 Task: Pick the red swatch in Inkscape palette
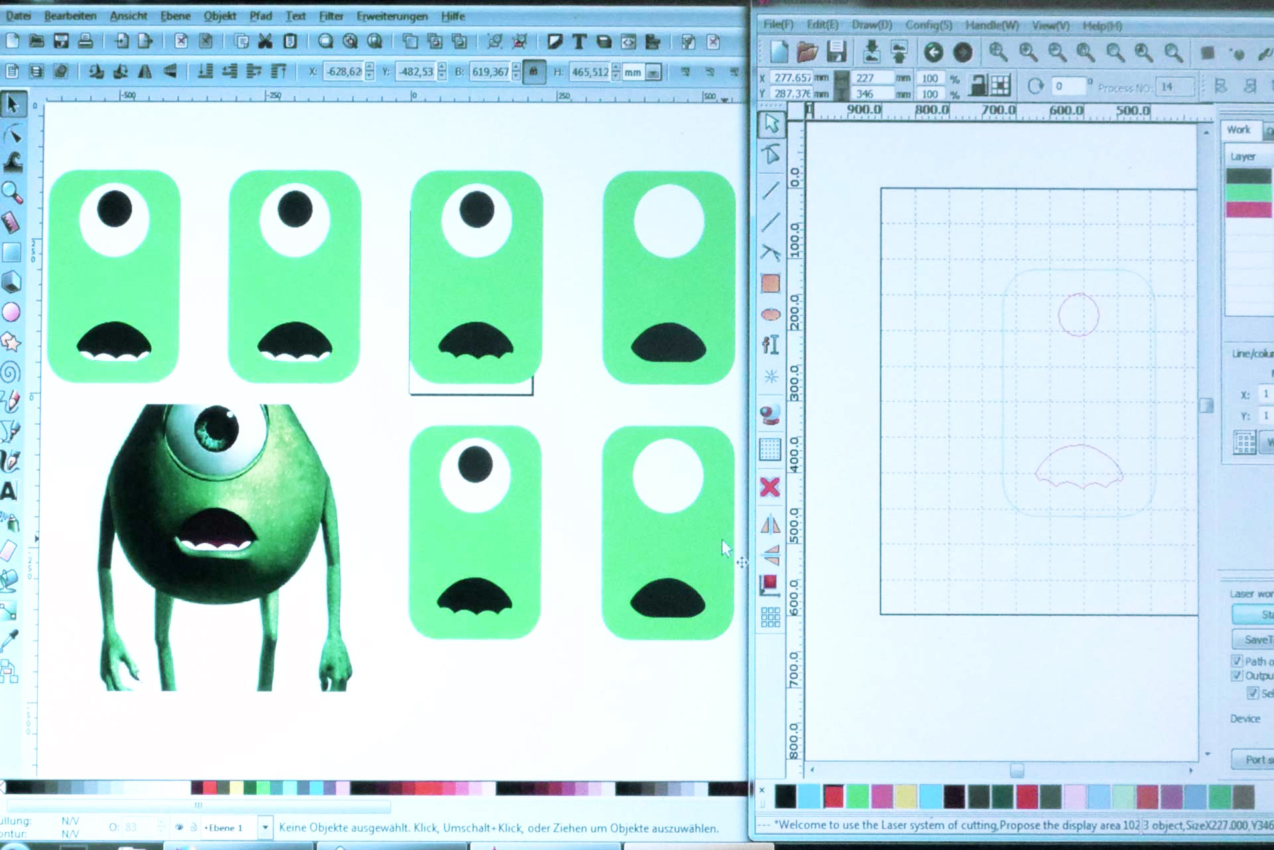210,788
